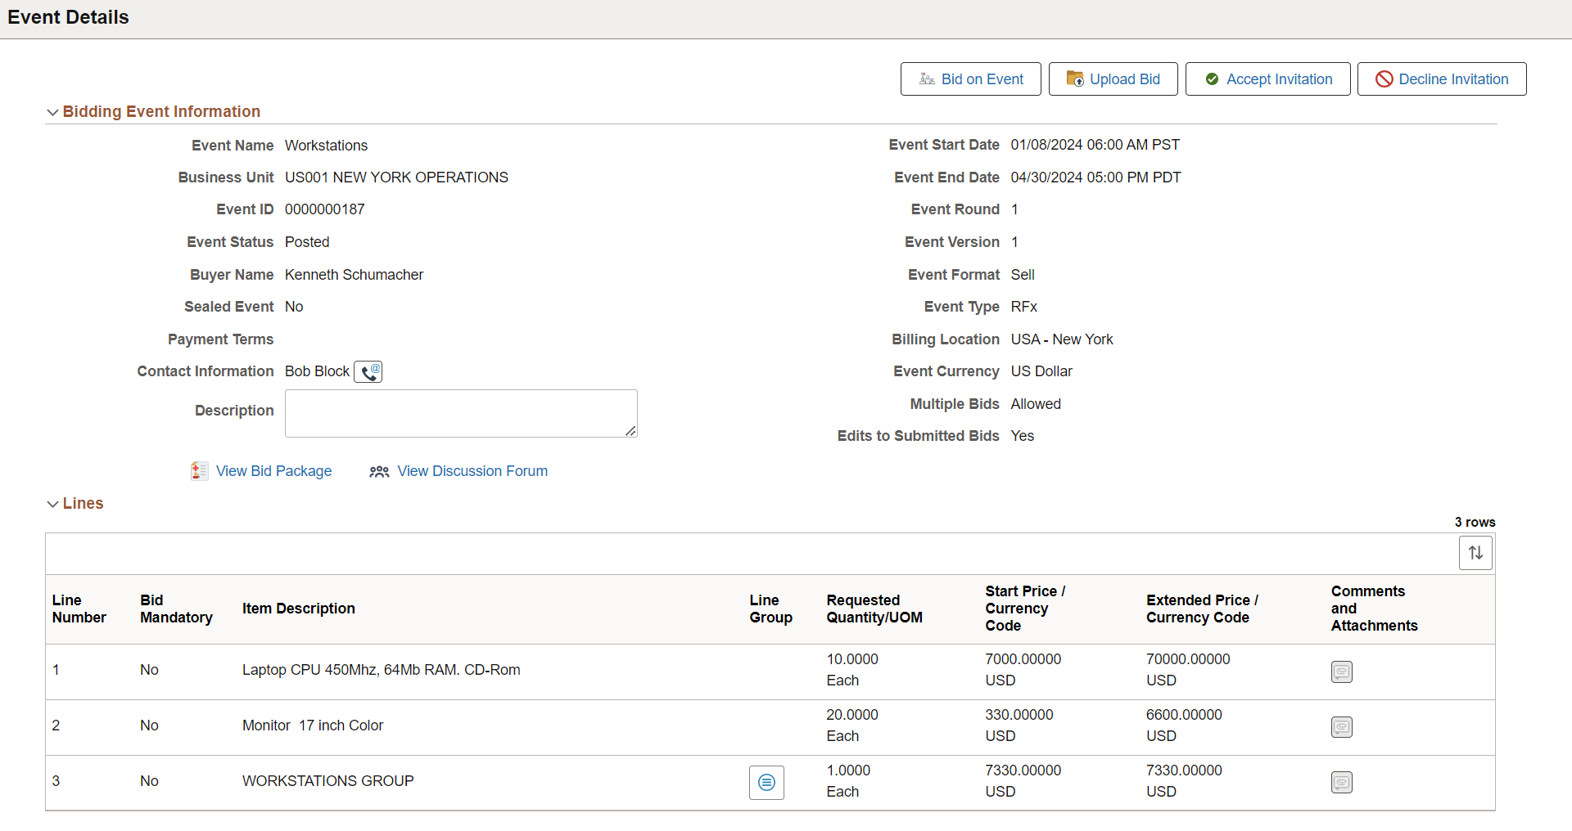
Task: Click the line group icon for WORKSTATIONS GROUP
Action: pos(766,783)
